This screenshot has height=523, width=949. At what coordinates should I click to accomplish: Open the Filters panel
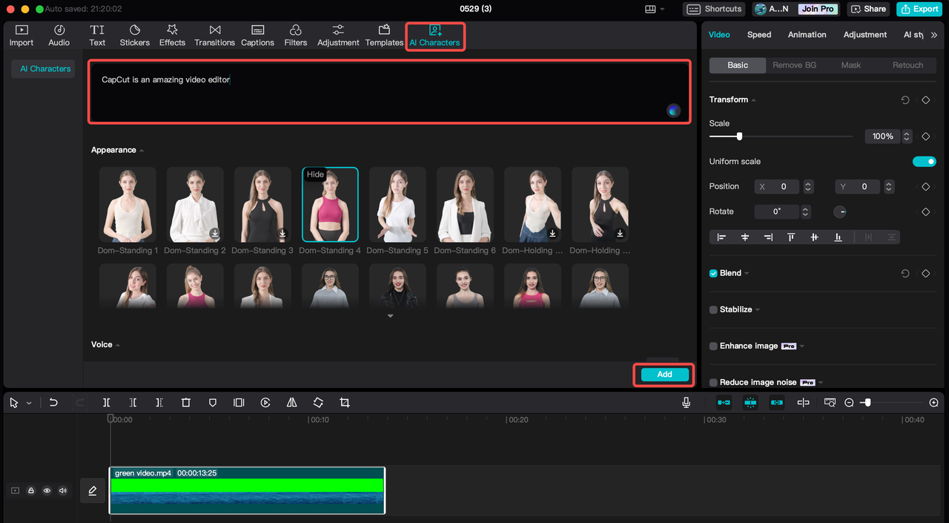point(295,35)
